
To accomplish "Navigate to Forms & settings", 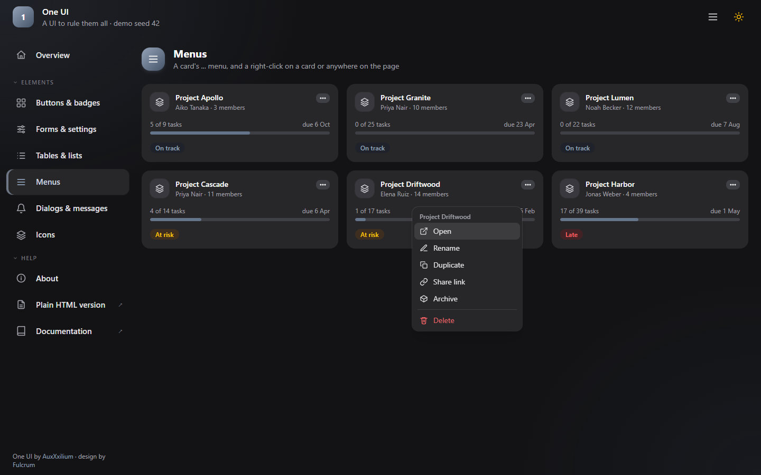I will (x=68, y=129).
